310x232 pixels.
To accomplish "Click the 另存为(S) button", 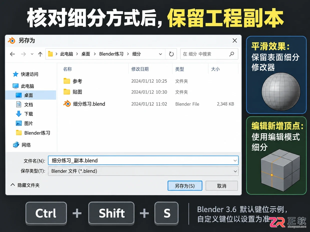I will click(x=185, y=186).
